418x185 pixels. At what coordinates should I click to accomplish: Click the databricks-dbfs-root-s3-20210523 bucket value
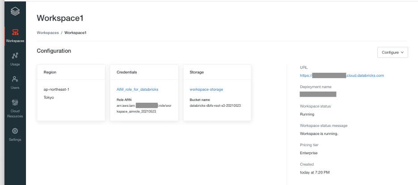pos(215,105)
